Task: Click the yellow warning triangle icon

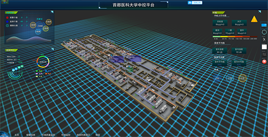Action: (x=254, y=19)
